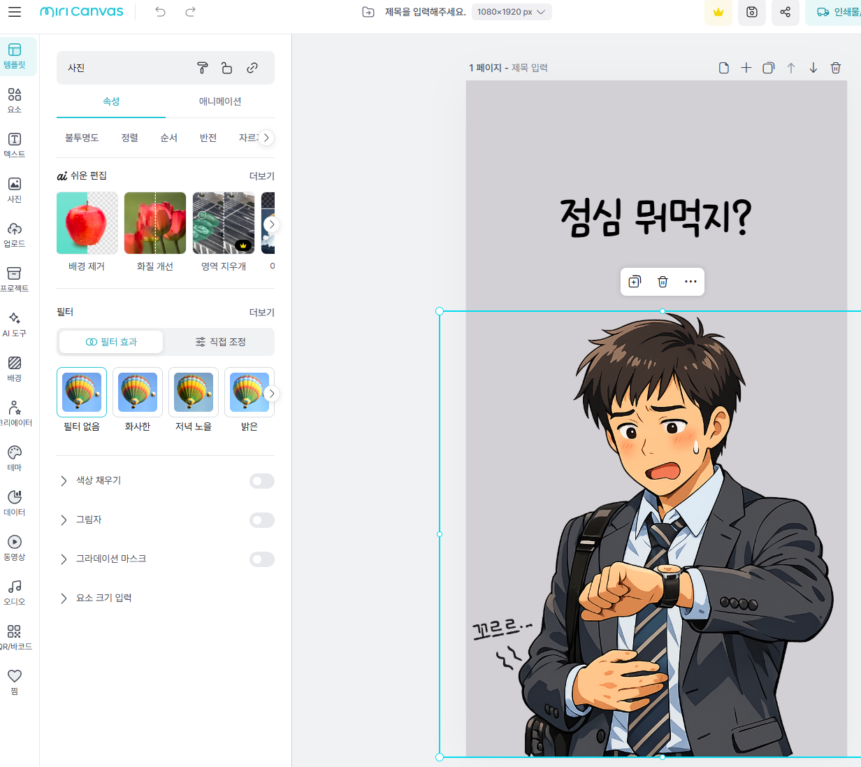This screenshot has height=767, width=861.
Task: Select the 순서 option
Action: click(168, 138)
